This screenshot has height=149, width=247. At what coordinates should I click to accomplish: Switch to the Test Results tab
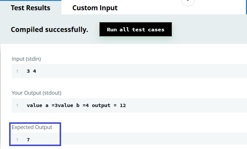[x=31, y=8]
